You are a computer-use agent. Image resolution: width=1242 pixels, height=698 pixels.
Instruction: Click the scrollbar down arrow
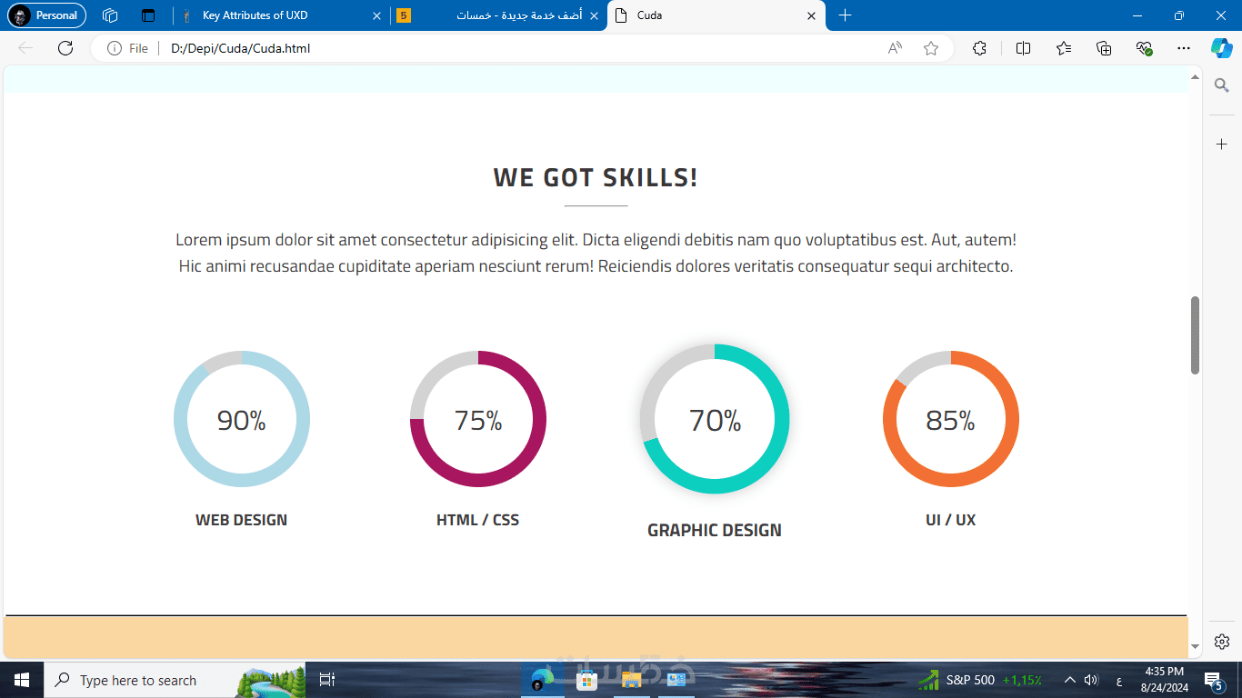pos(1195,647)
